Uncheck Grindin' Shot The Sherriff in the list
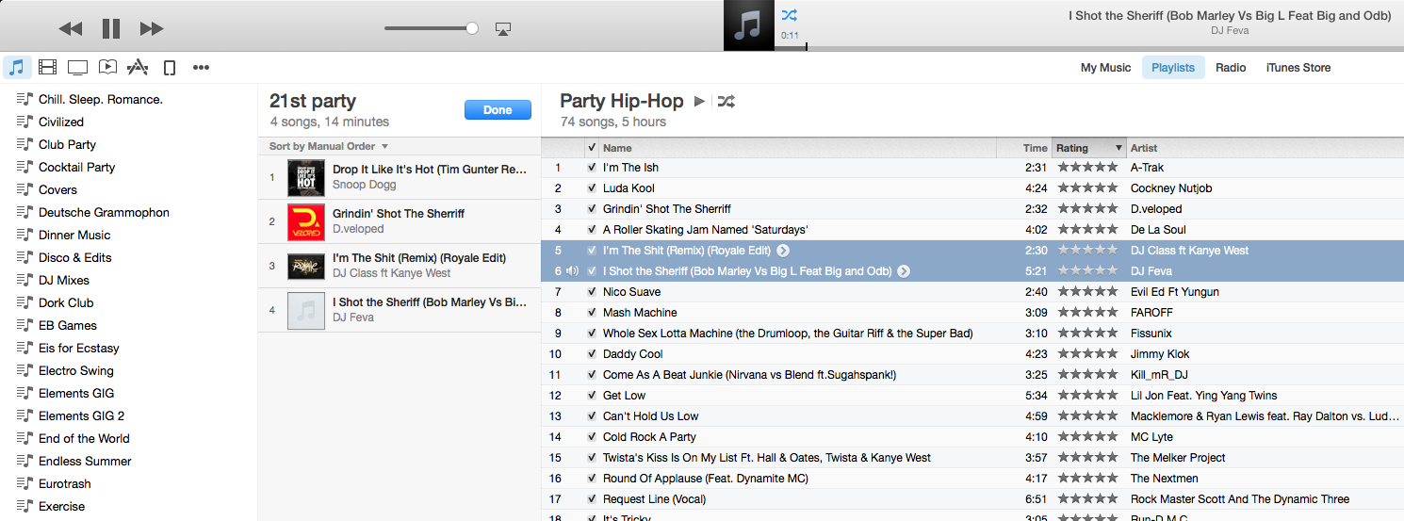This screenshot has height=521, width=1404. (x=592, y=209)
